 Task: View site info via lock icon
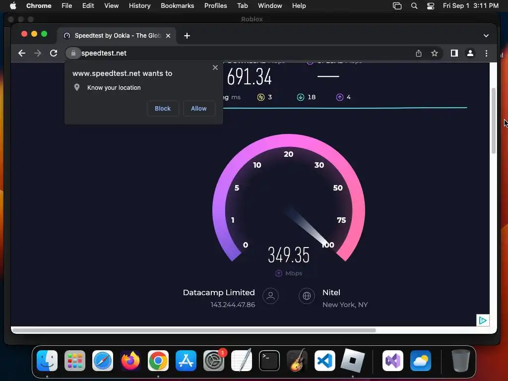click(73, 53)
